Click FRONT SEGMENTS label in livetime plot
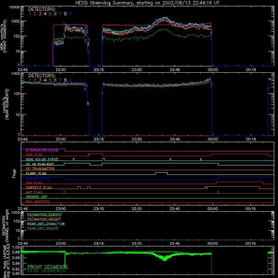Image resolution: width=278 pixels, height=278 pixels. pos(48,267)
